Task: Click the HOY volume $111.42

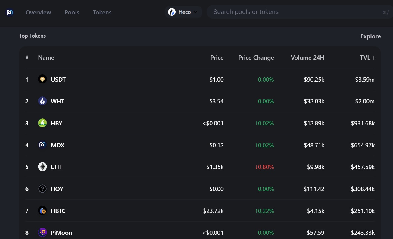Action: (x=314, y=189)
